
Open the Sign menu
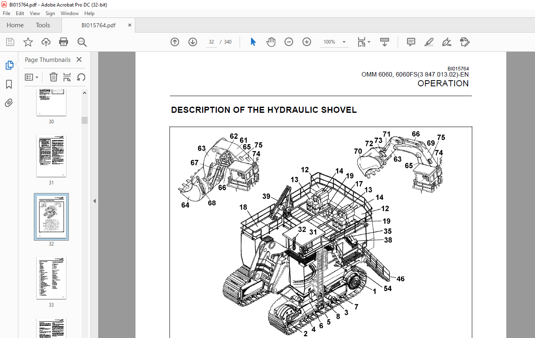[x=50, y=13]
